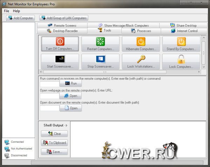Click the Stop Screensaver icon

click(x=100, y=59)
